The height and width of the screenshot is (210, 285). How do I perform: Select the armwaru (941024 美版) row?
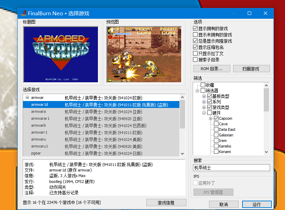click(x=101, y=140)
